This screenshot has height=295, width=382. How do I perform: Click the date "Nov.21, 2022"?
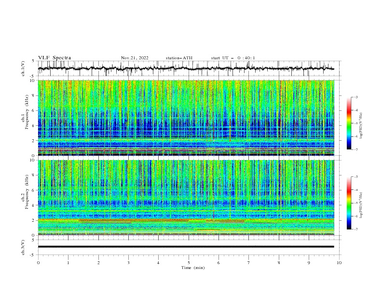coord(135,58)
